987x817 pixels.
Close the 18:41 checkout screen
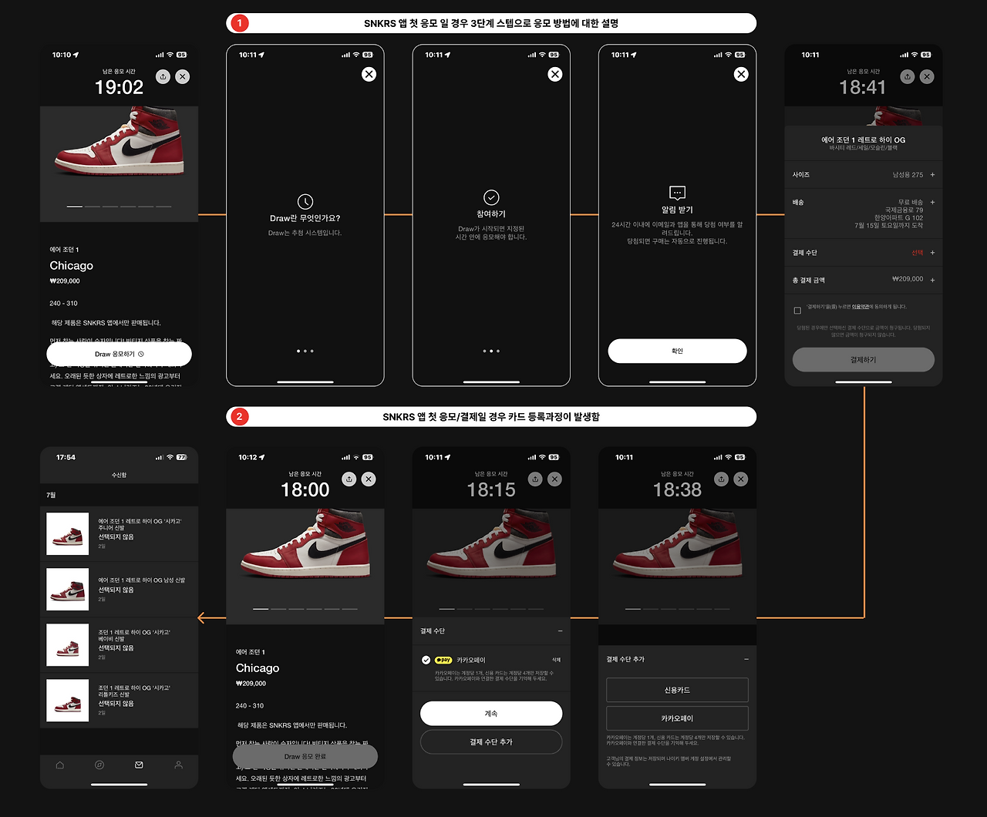point(927,77)
